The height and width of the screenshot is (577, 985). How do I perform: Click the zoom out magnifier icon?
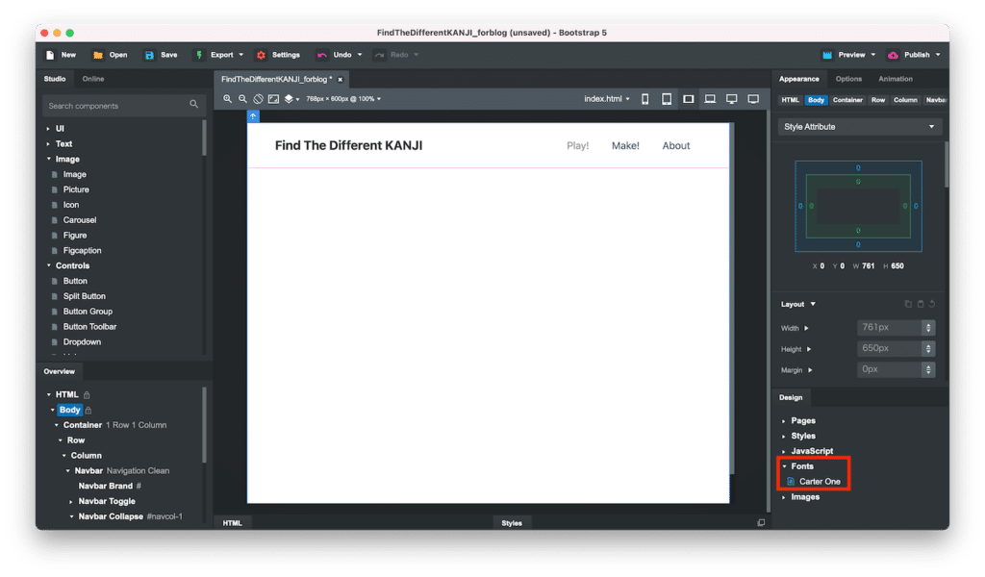tap(243, 99)
